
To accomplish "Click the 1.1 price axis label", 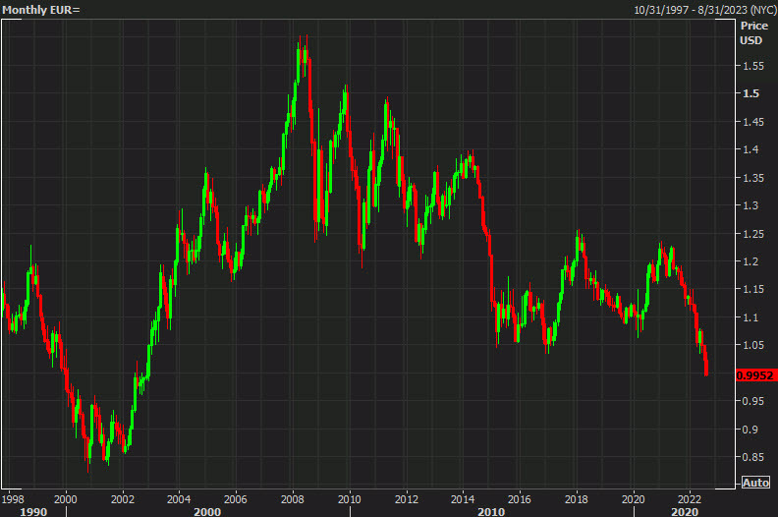I will pos(750,317).
